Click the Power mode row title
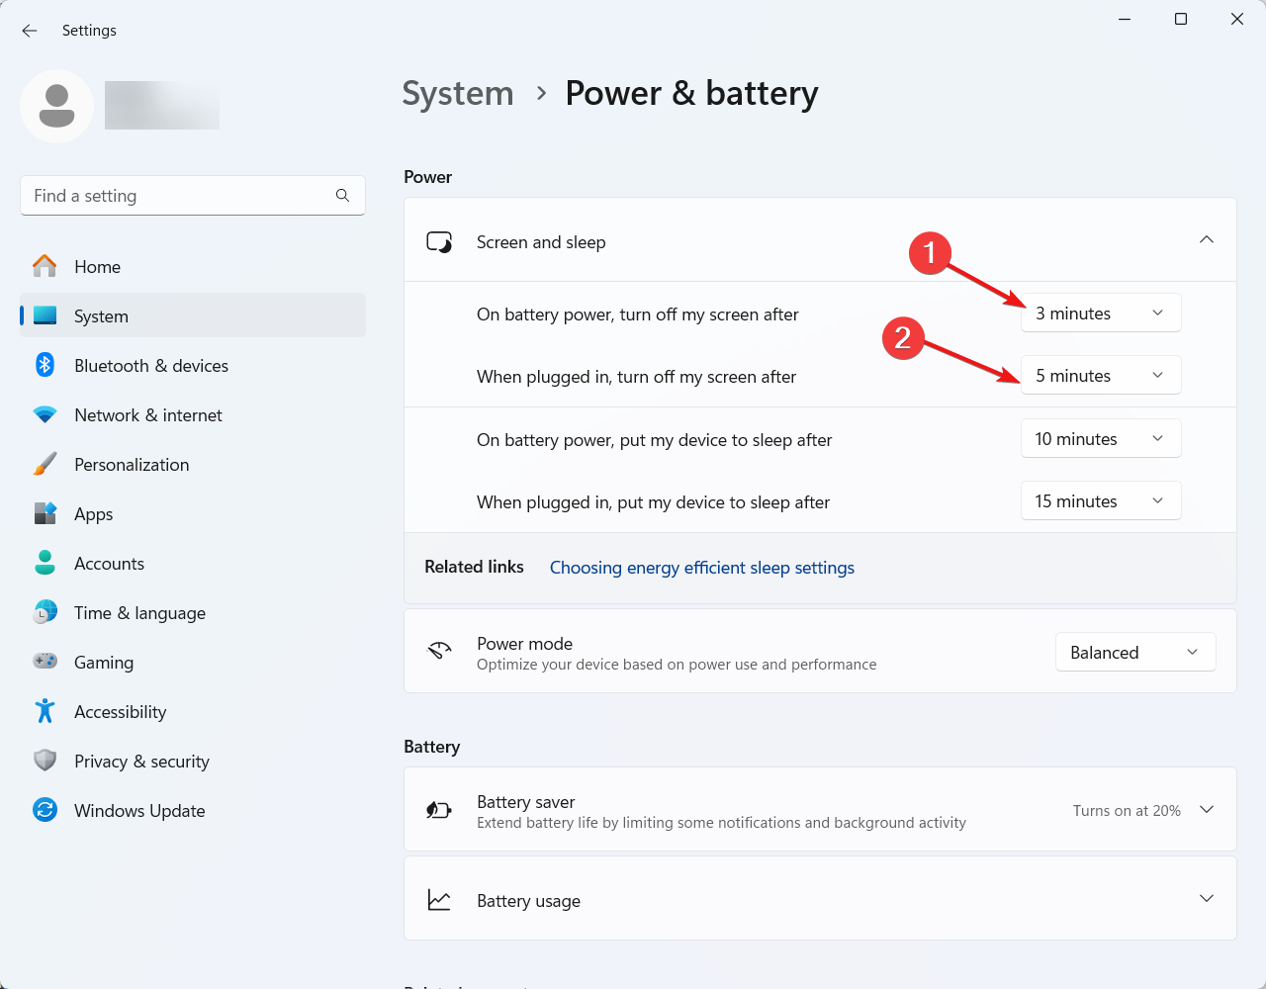Screen dimensions: 1266x989 tap(524, 644)
